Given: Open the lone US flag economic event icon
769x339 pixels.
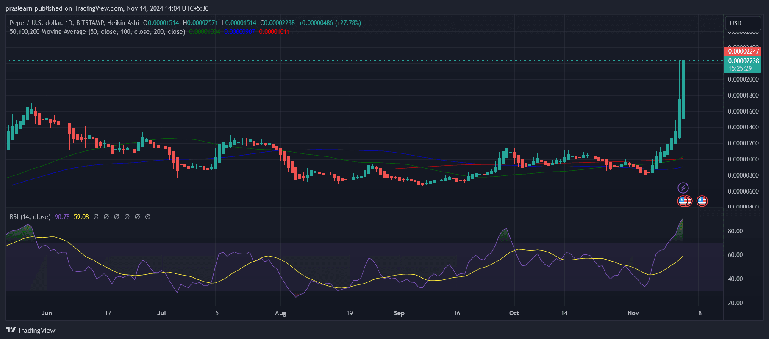Looking at the screenshot, I should tap(702, 201).
